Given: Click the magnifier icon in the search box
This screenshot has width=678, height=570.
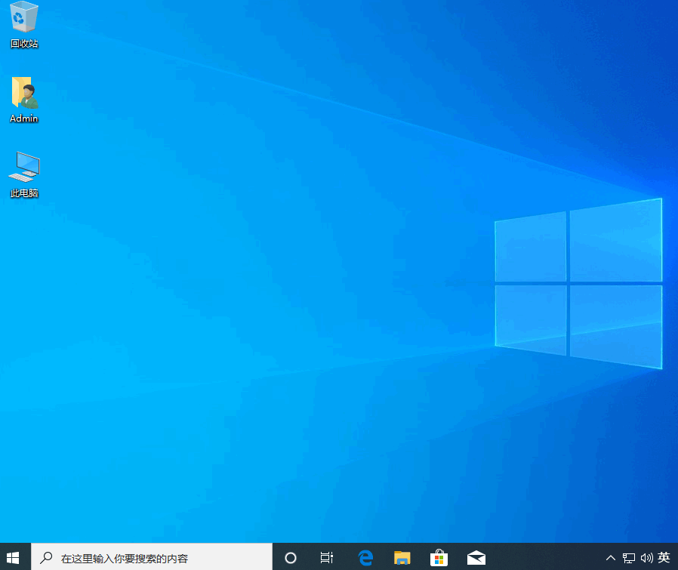Looking at the screenshot, I should [47, 558].
